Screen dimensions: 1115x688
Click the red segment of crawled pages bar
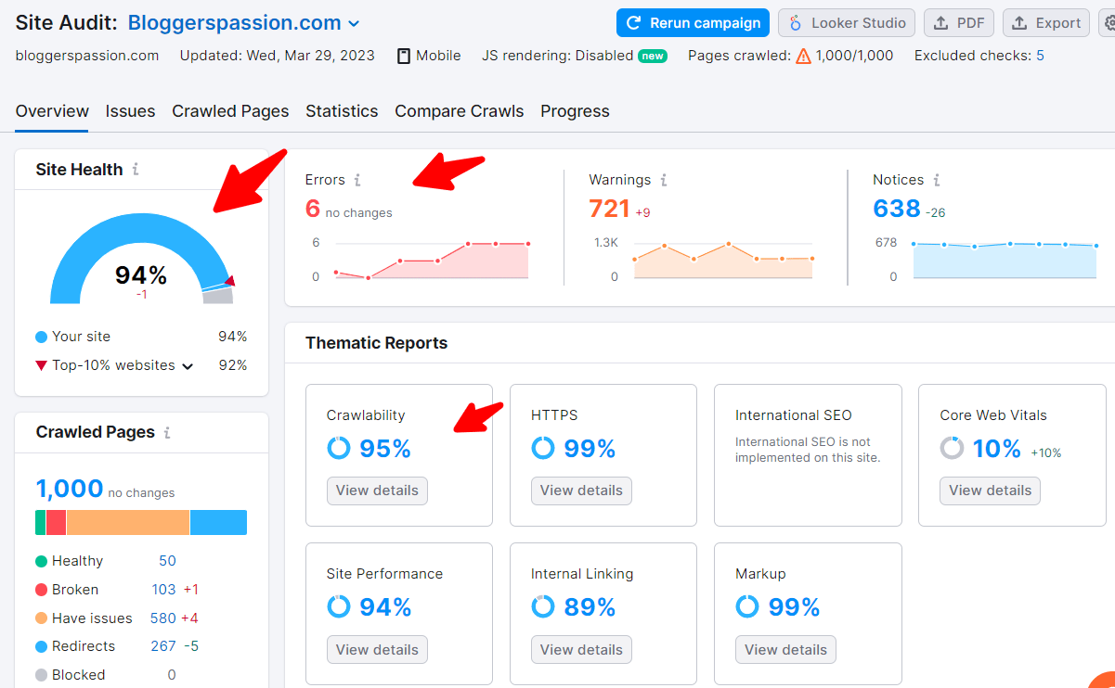point(56,522)
